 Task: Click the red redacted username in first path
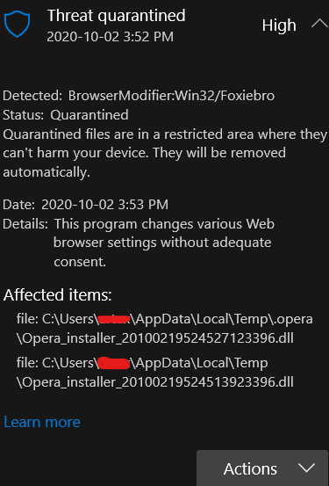pyautogui.click(x=113, y=319)
